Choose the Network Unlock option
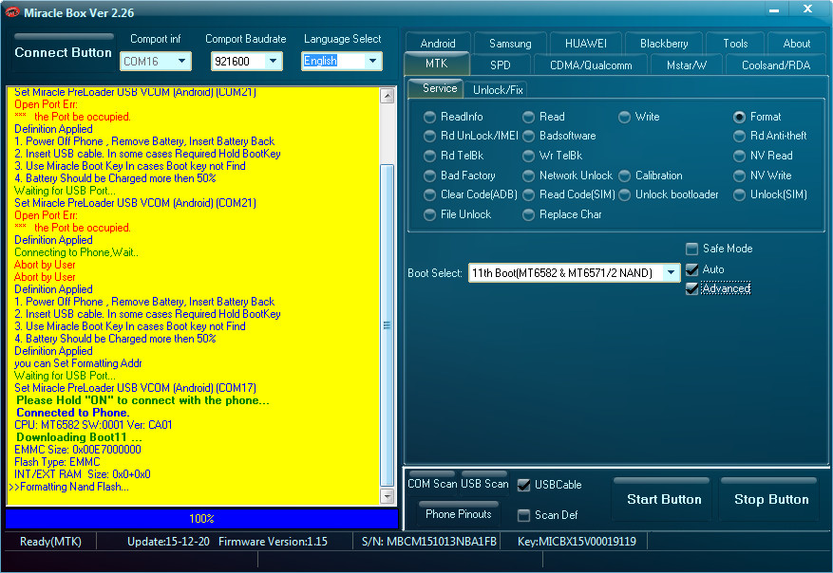Image resolution: width=833 pixels, height=573 pixels. pyautogui.click(x=568, y=176)
